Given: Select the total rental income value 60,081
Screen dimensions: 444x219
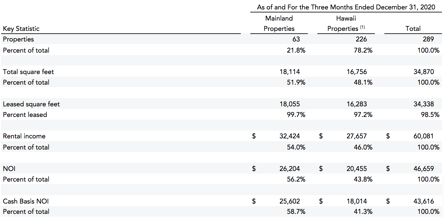Looking at the screenshot, I should [x=423, y=136].
